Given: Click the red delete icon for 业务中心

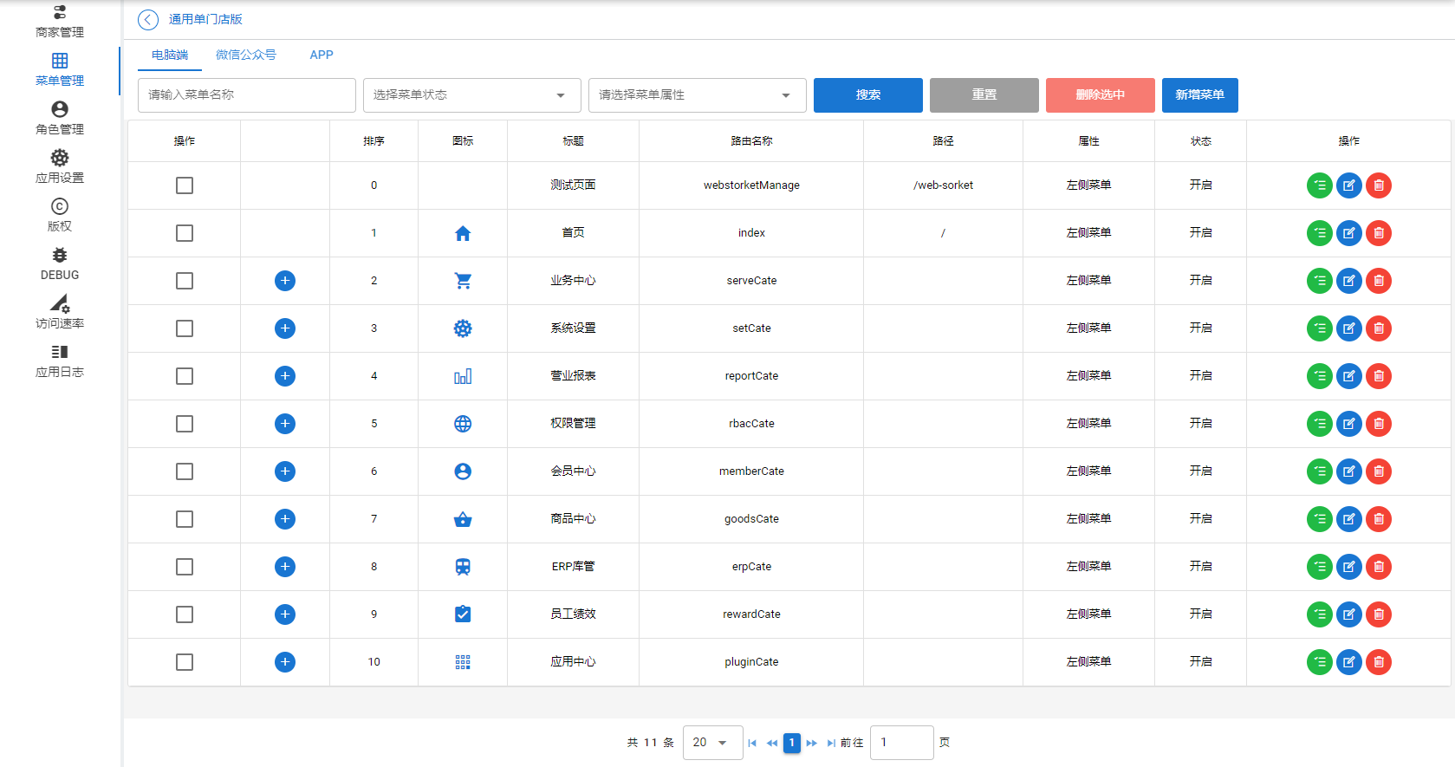Looking at the screenshot, I should click(1379, 281).
